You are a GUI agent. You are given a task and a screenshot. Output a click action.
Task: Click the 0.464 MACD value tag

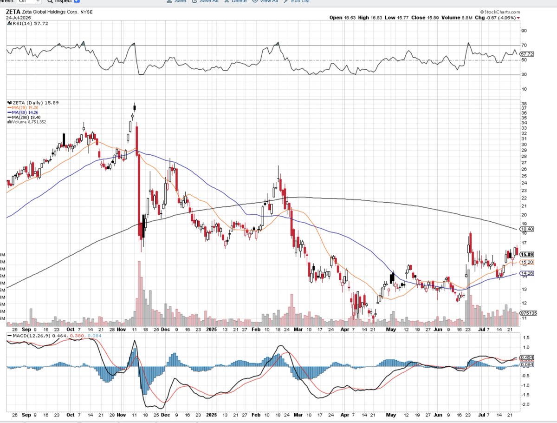tap(527, 357)
